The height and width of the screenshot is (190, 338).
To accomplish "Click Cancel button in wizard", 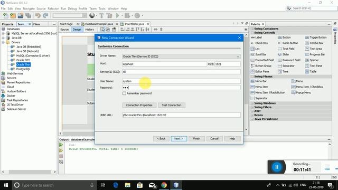I will click(x=214, y=138).
